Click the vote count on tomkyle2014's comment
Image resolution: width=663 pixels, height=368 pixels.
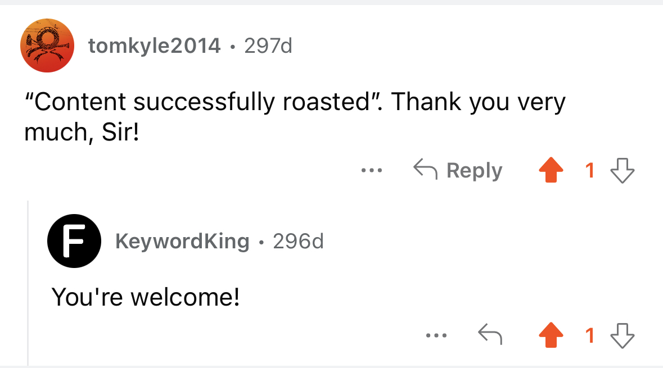(590, 171)
